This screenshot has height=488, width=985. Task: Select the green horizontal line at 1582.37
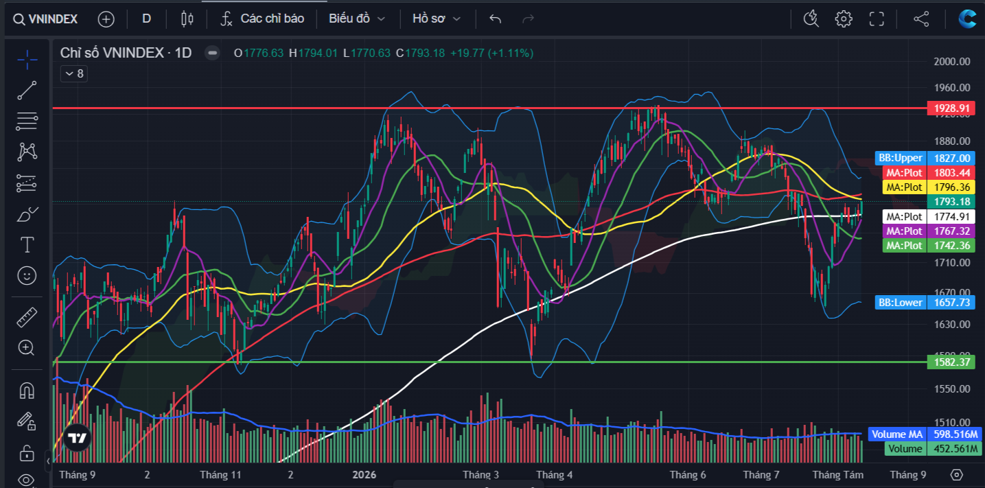point(489,362)
